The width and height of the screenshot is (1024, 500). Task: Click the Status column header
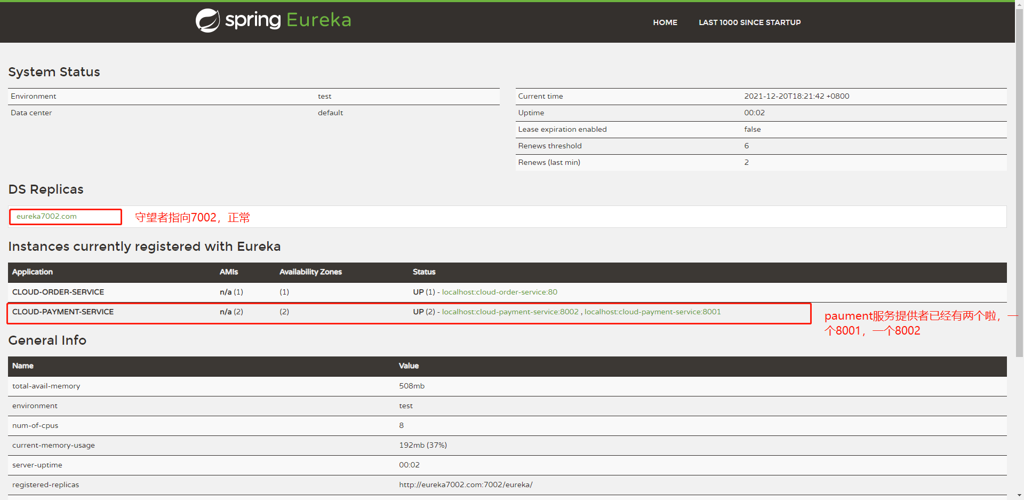(424, 272)
